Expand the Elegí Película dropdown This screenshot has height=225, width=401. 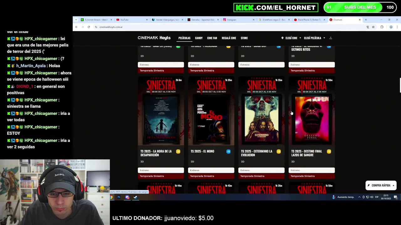click(315, 38)
